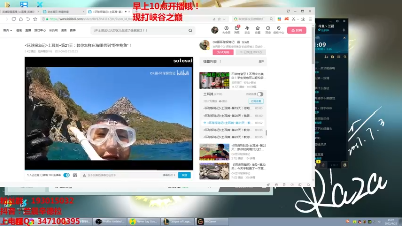Go forward with the browser arrow
This screenshot has width=402, height=226.
[x=7, y=19]
